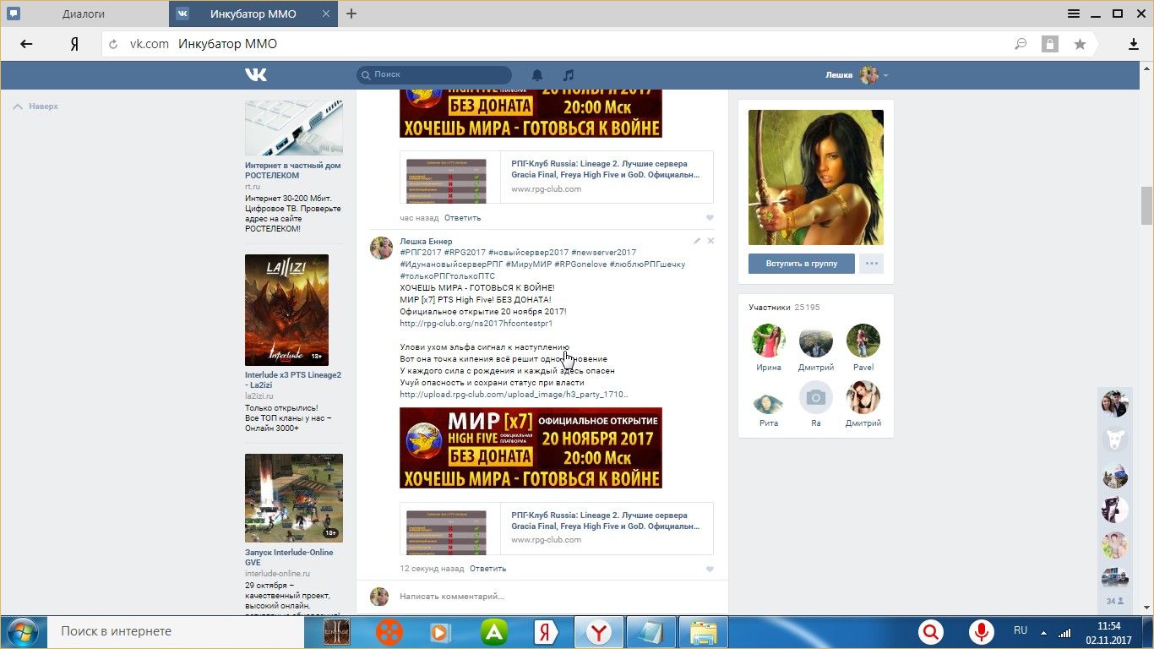Viewport: 1154px width, 649px height.
Task: Go back with the browser back arrow
Action: coord(26,44)
